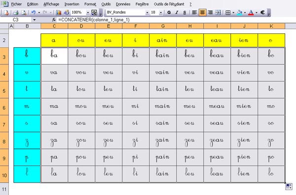
Task: Click column G header
Action: tap(163, 26)
